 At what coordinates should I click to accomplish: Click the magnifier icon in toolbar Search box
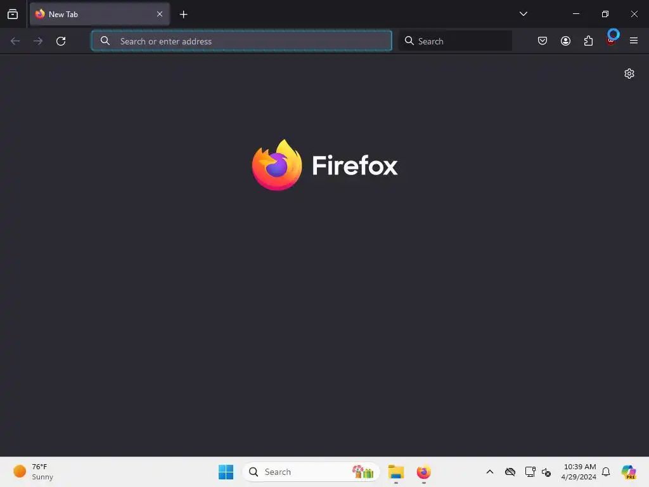[x=409, y=41]
